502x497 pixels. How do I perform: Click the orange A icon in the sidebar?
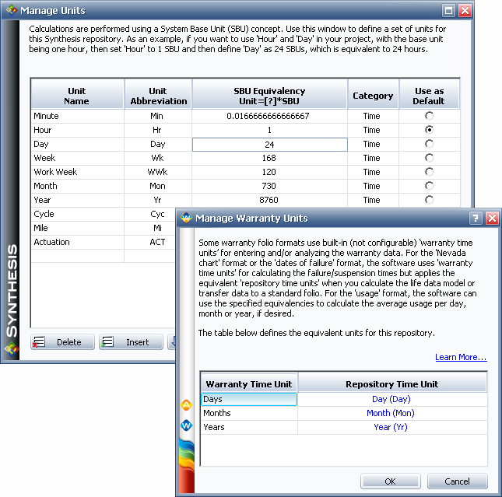coord(186,404)
